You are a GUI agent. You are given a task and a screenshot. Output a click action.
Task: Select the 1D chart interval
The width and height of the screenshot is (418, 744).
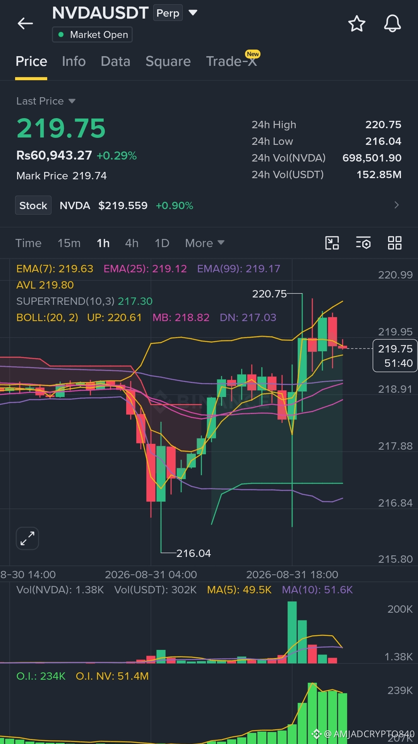pos(162,243)
